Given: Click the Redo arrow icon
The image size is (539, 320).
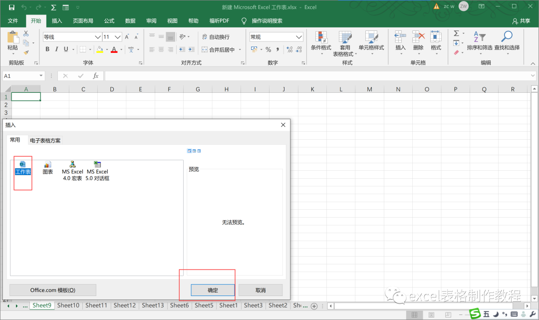Looking at the screenshot, I should pos(38,7).
